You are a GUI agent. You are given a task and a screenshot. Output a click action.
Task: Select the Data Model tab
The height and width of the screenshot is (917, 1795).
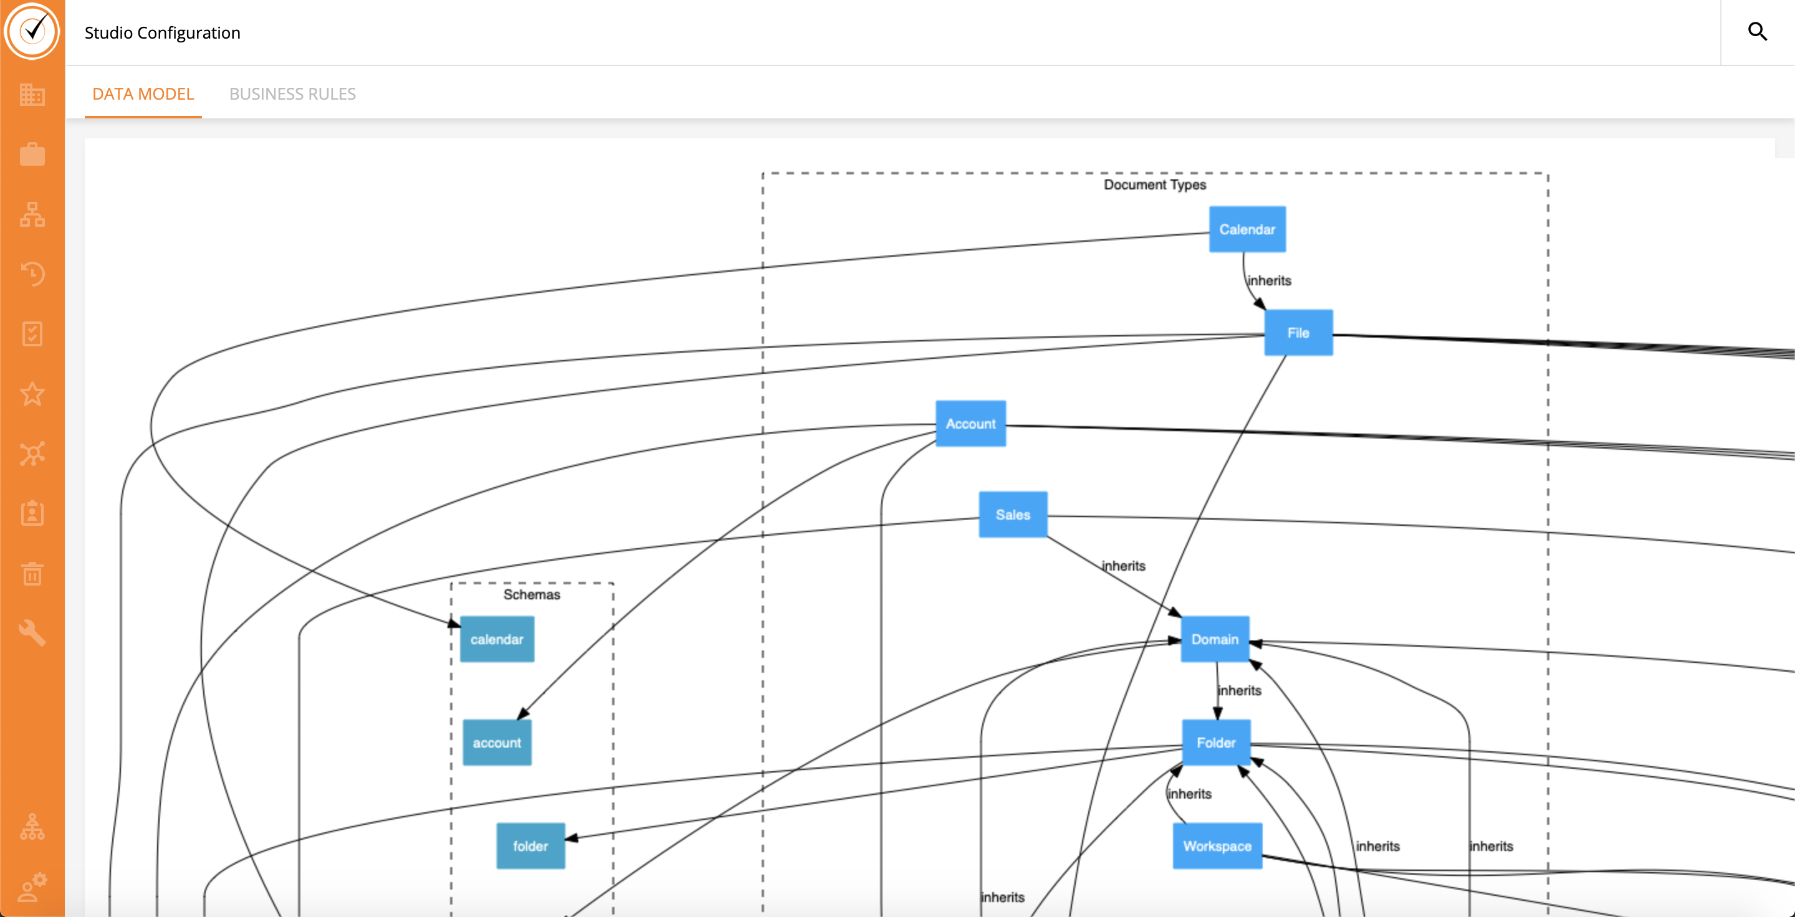143,94
